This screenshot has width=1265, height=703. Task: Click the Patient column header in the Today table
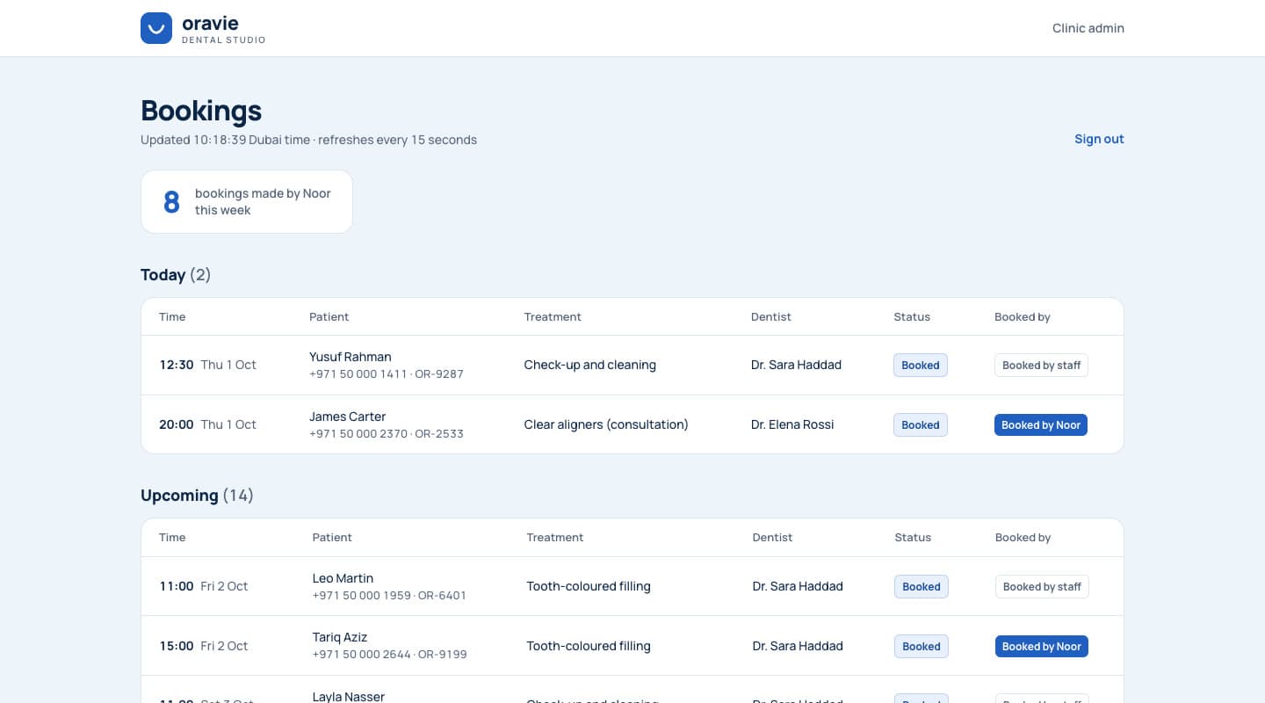[x=329, y=316]
